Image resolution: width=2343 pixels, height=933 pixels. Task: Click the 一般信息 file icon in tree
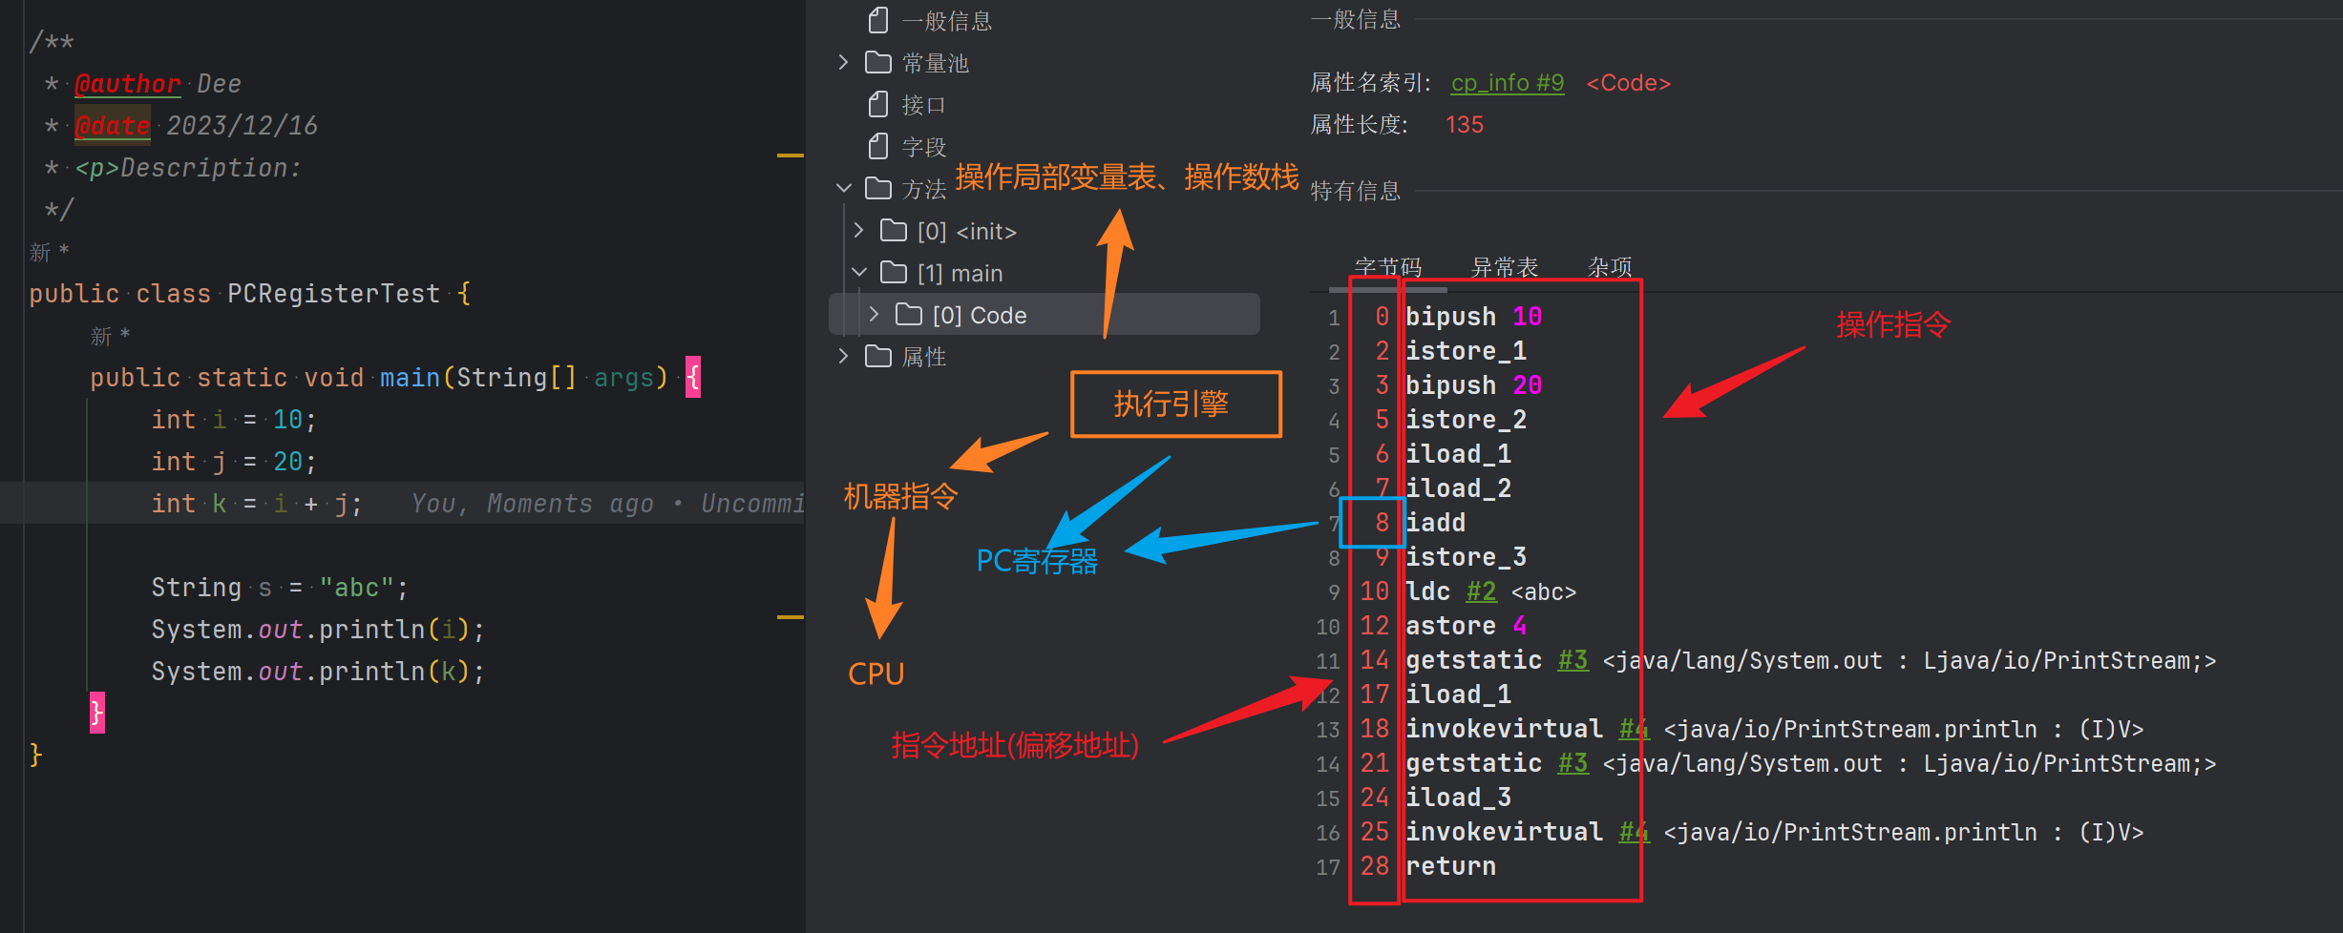878,20
